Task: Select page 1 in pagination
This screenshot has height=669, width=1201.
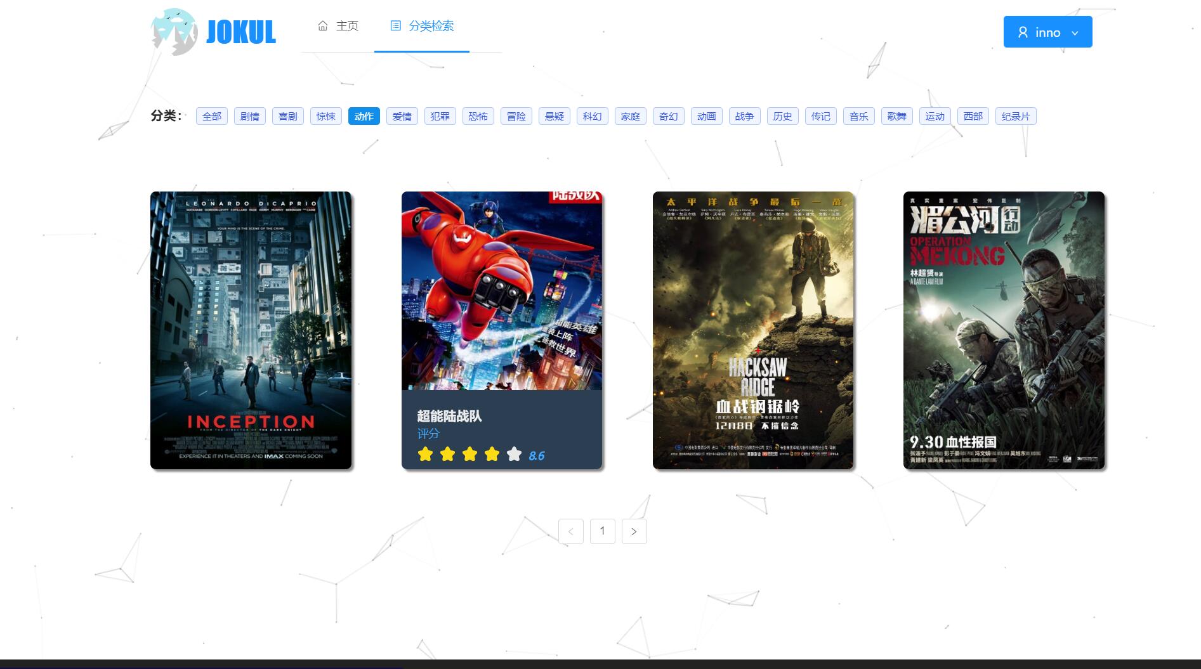Action: [603, 531]
